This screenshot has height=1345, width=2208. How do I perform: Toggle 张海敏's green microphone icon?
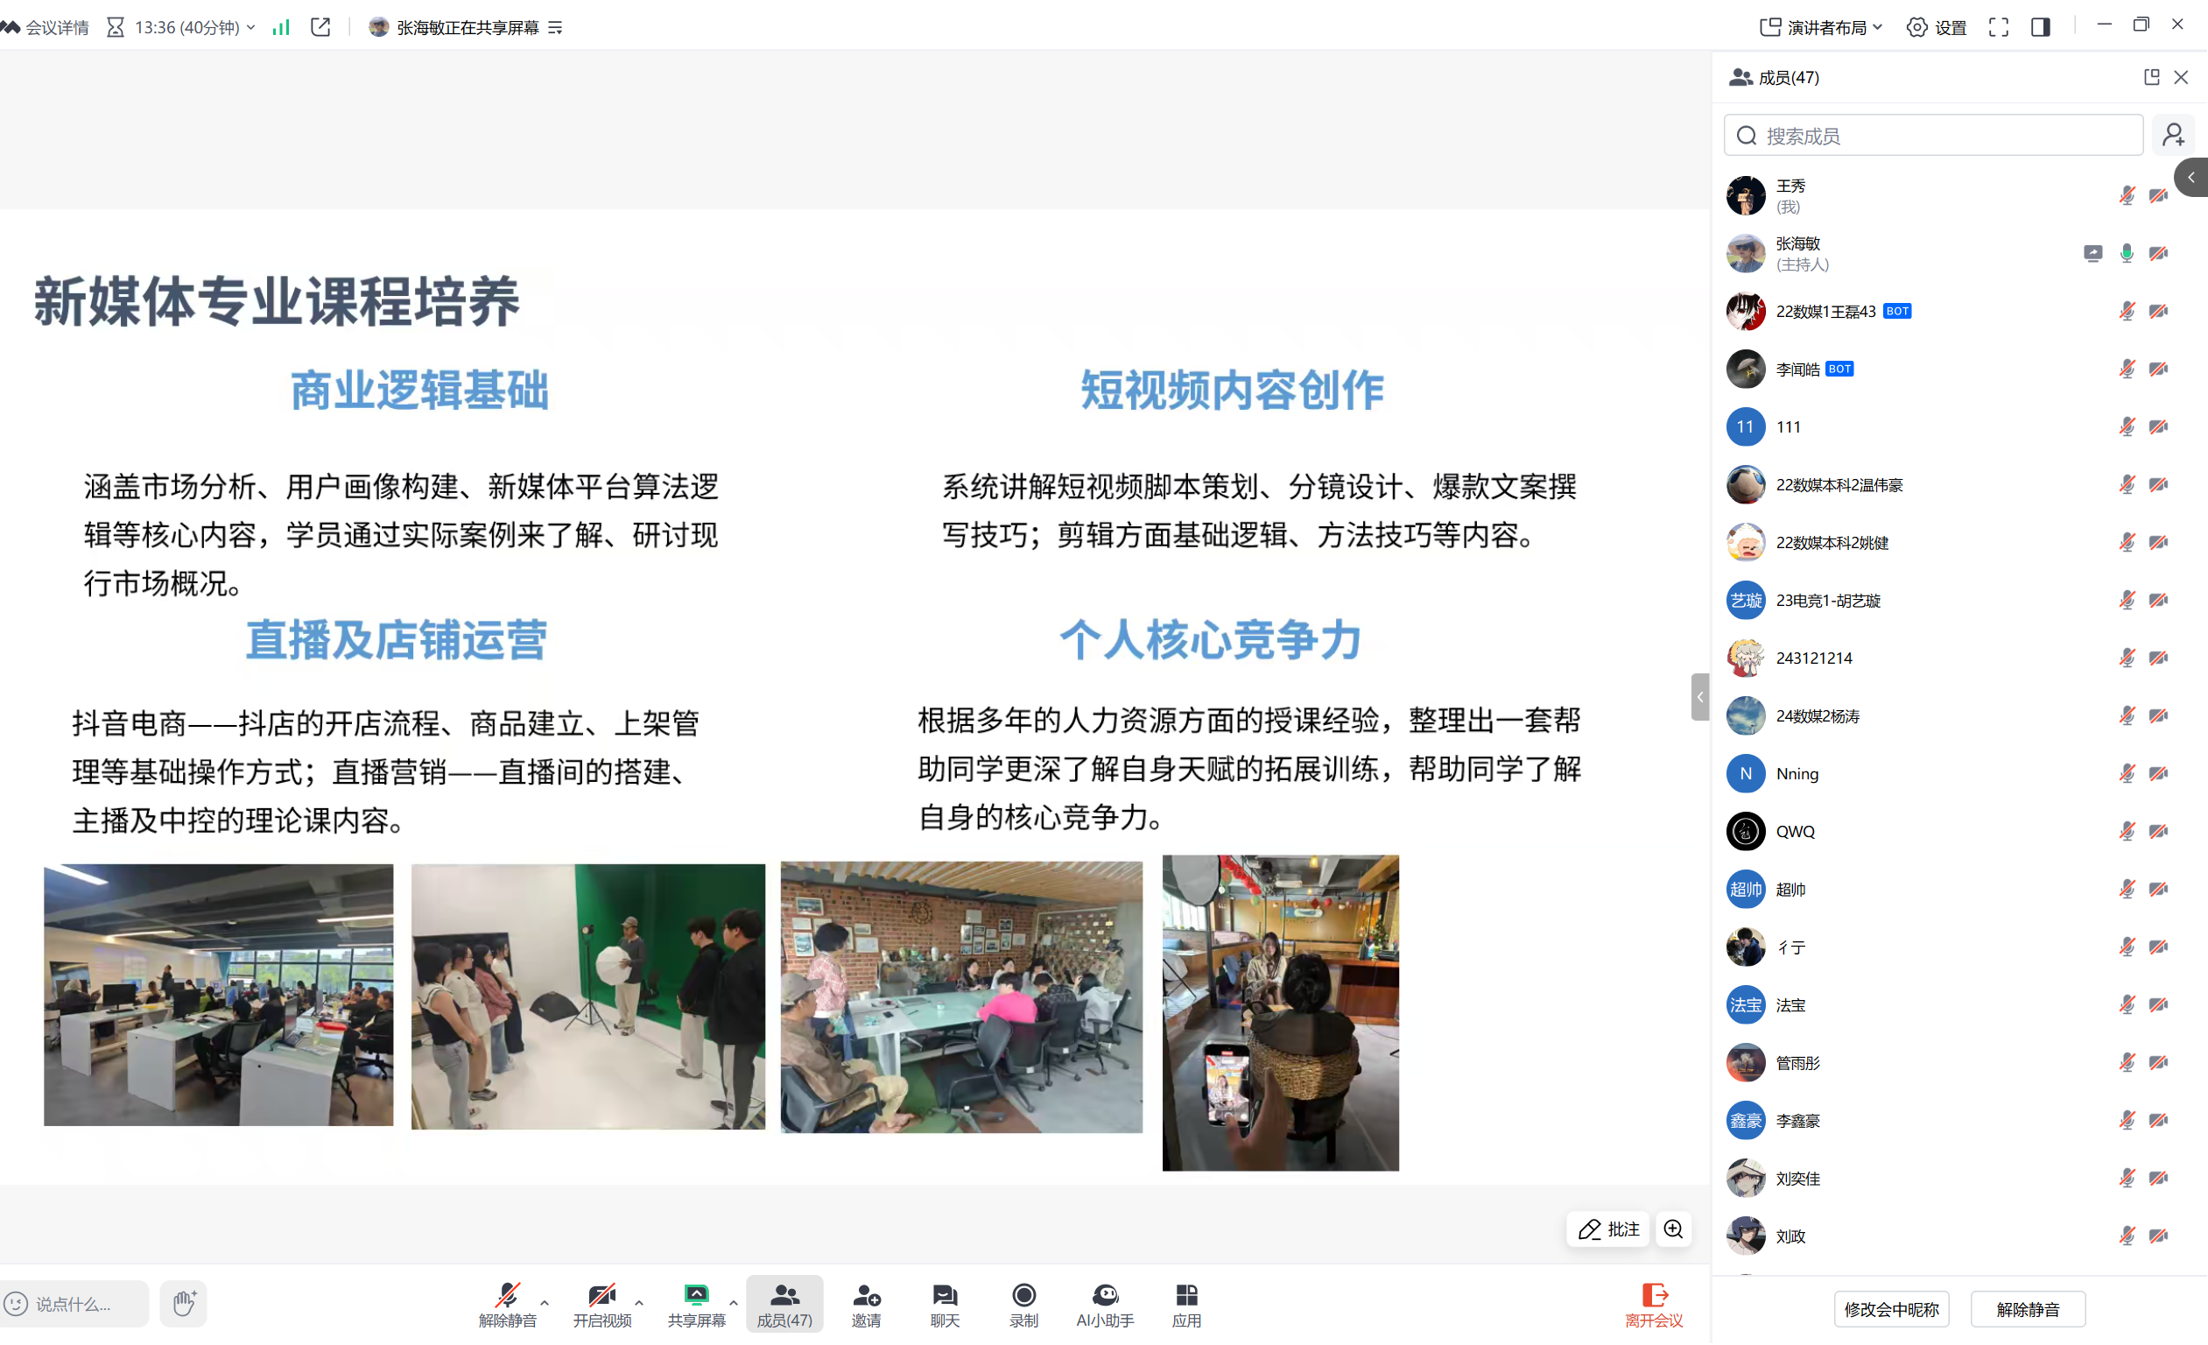click(2126, 254)
